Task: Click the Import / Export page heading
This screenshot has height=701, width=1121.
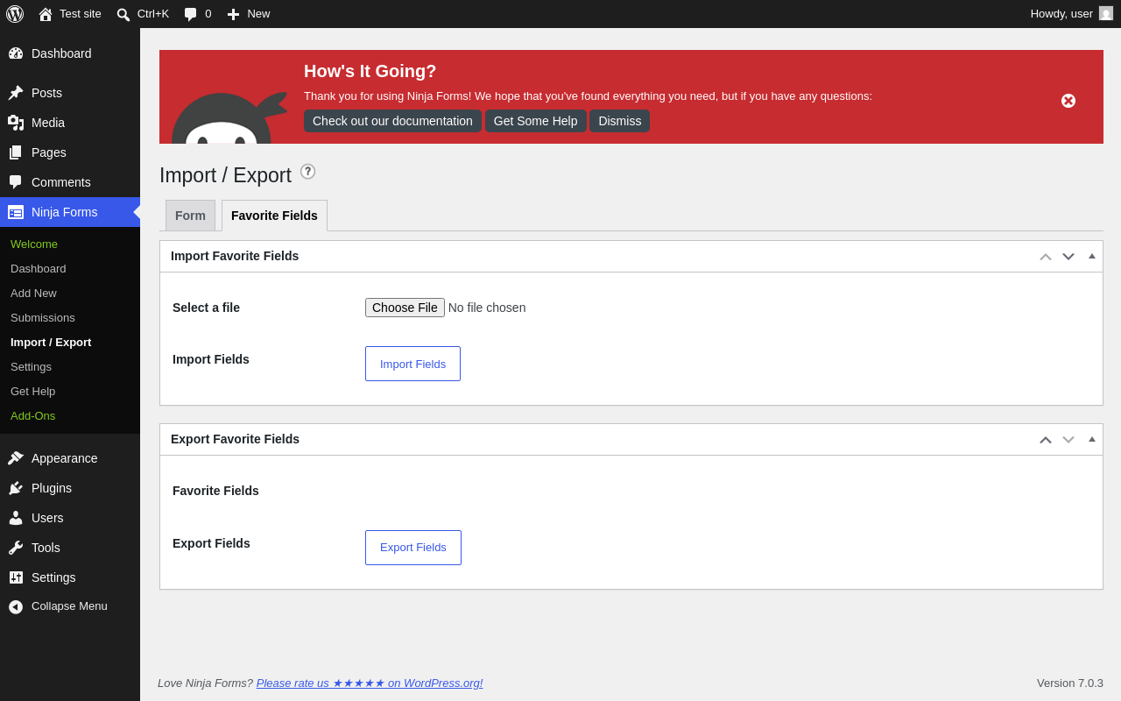Action: click(225, 175)
